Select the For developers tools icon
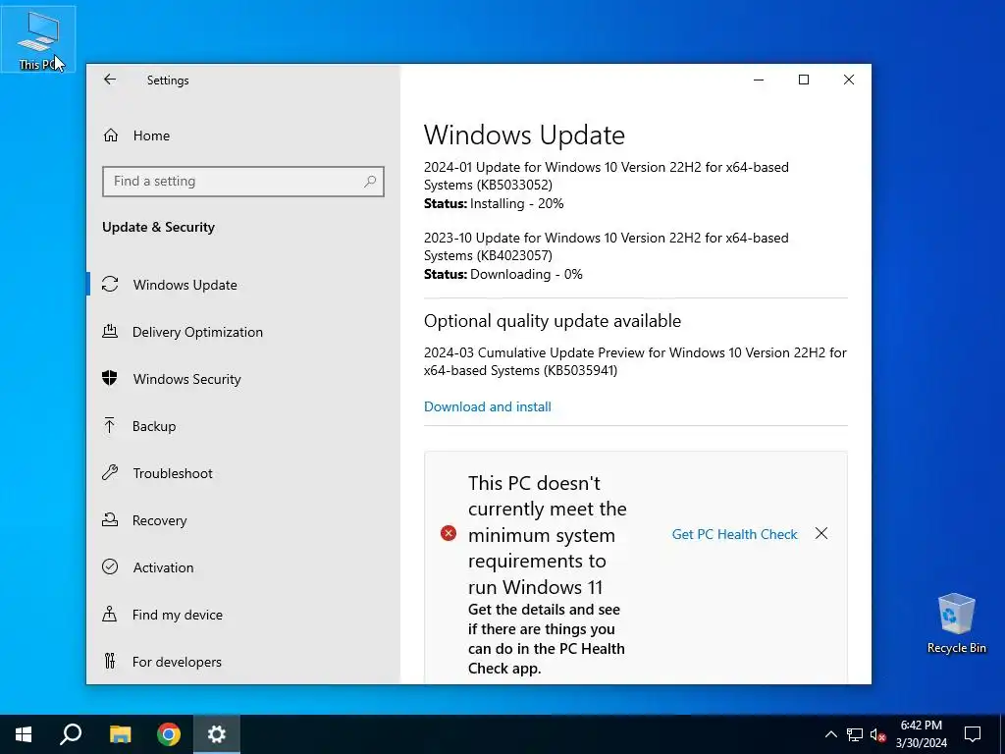Viewport: 1005px width, 754px height. pos(110,661)
